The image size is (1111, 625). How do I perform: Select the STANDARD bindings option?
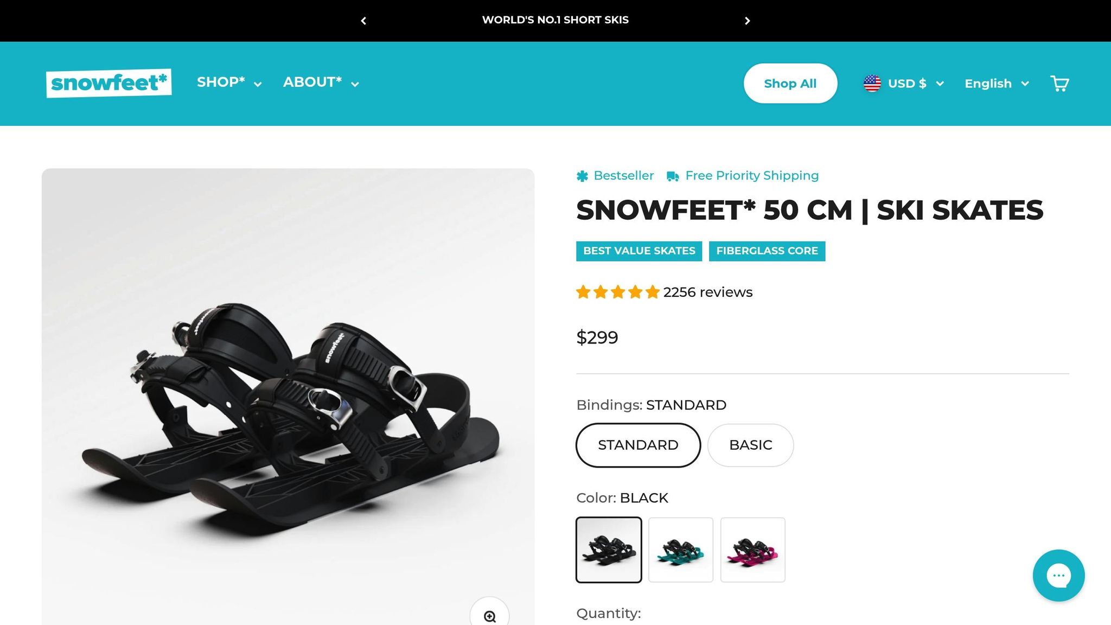(x=638, y=445)
